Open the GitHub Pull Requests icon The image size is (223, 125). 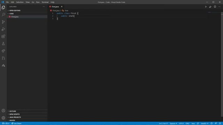point(3,58)
